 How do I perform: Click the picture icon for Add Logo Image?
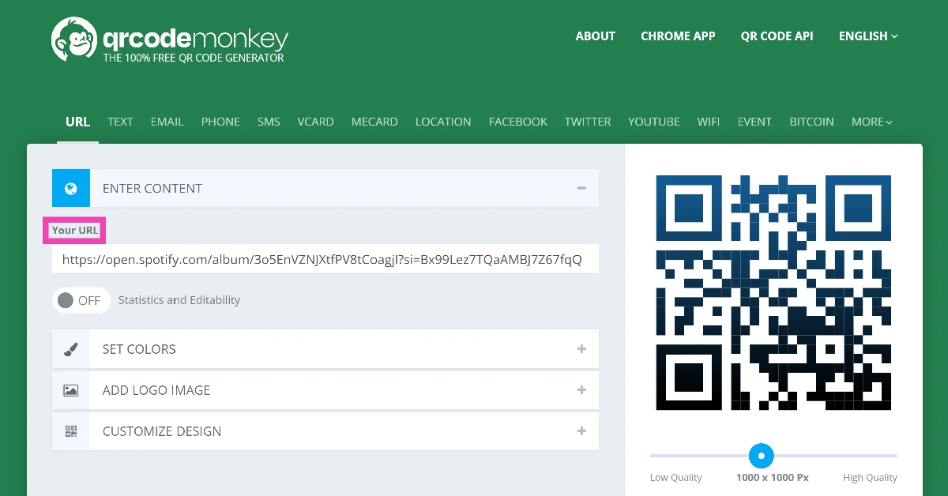(71, 390)
